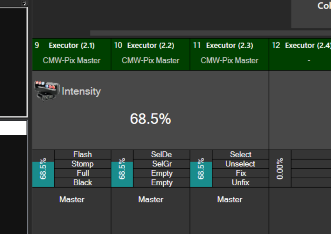The height and width of the screenshot is (234, 331).
Task: Click the large 68.5% Intensity value
Action: [150, 119]
